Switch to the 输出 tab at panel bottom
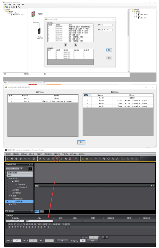159x248 pixels. 36,211
